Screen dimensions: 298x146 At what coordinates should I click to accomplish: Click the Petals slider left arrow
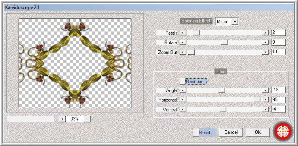(x=183, y=33)
